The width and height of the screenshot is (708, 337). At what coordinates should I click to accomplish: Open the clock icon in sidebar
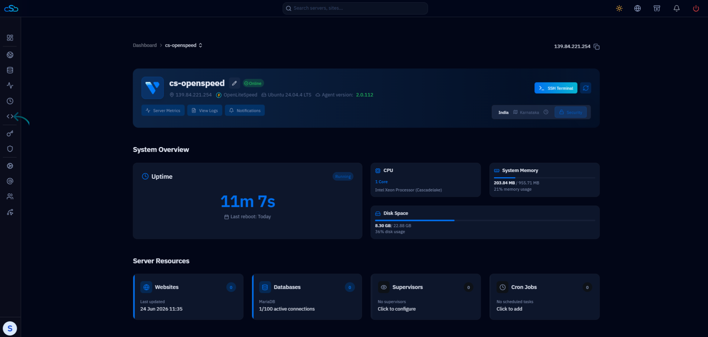point(10,101)
